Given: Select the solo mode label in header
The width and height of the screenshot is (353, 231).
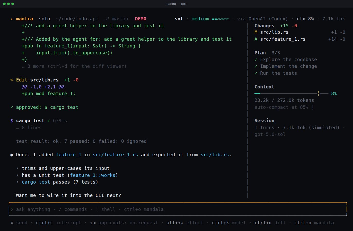Looking at the screenshot, I should (x=44, y=19).
